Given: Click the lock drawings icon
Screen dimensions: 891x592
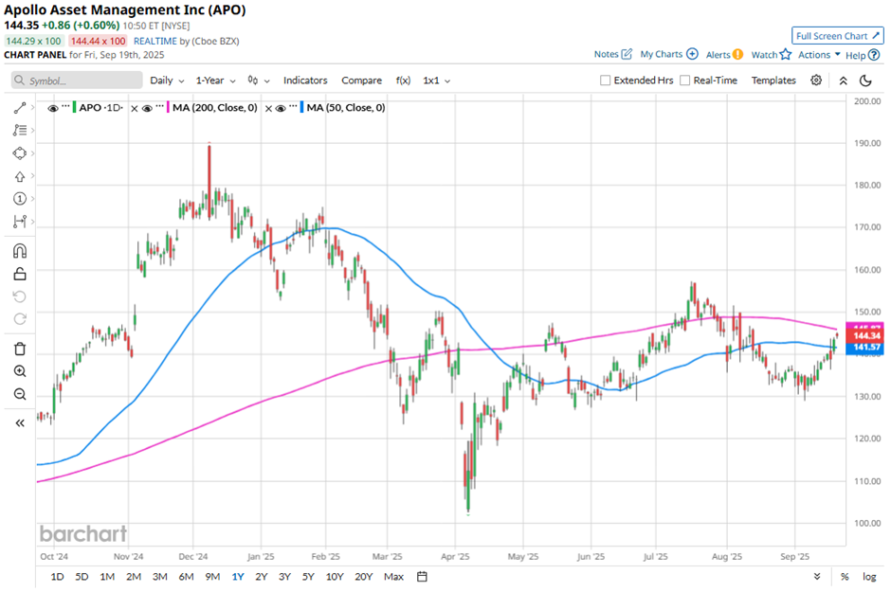Looking at the screenshot, I should [x=20, y=274].
